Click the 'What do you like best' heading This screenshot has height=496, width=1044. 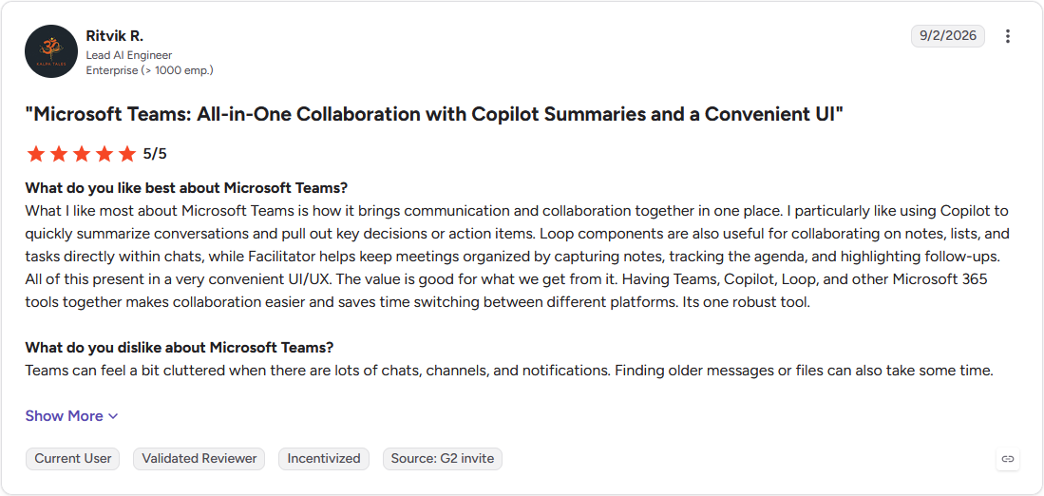(x=186, y=187)
